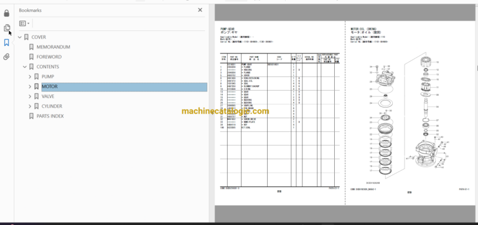The width and height of the screenshot is (478, 225).
Task: Click the pump gear parts table
Action: click(280, 120)
